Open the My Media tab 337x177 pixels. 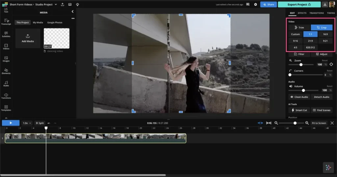pos(38,22)
